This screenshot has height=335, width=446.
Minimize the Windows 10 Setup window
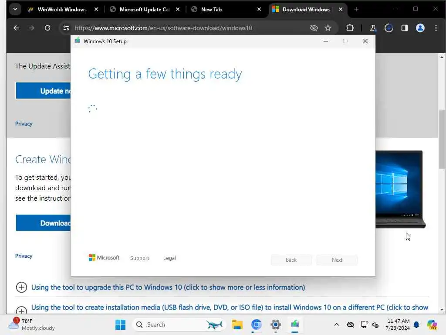point(326,41)
